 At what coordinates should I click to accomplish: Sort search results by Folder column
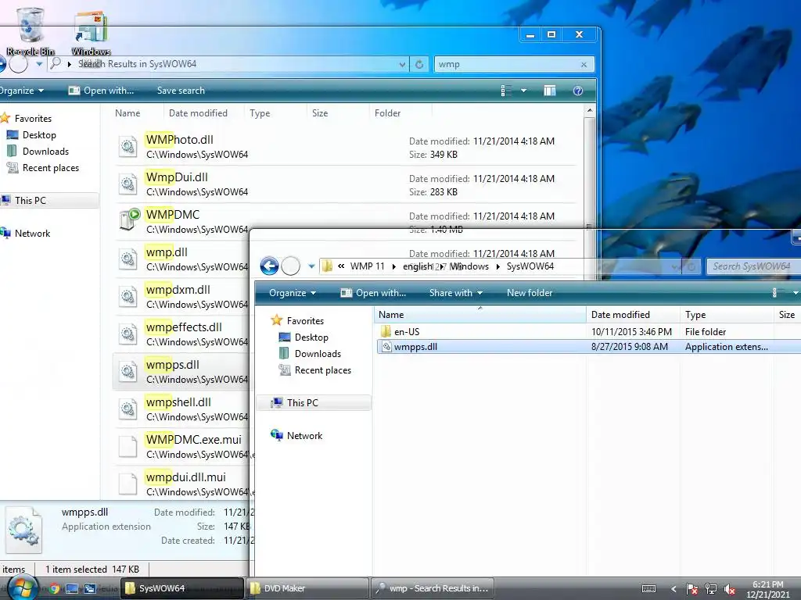pyautogui.click(x=388, y=113)
